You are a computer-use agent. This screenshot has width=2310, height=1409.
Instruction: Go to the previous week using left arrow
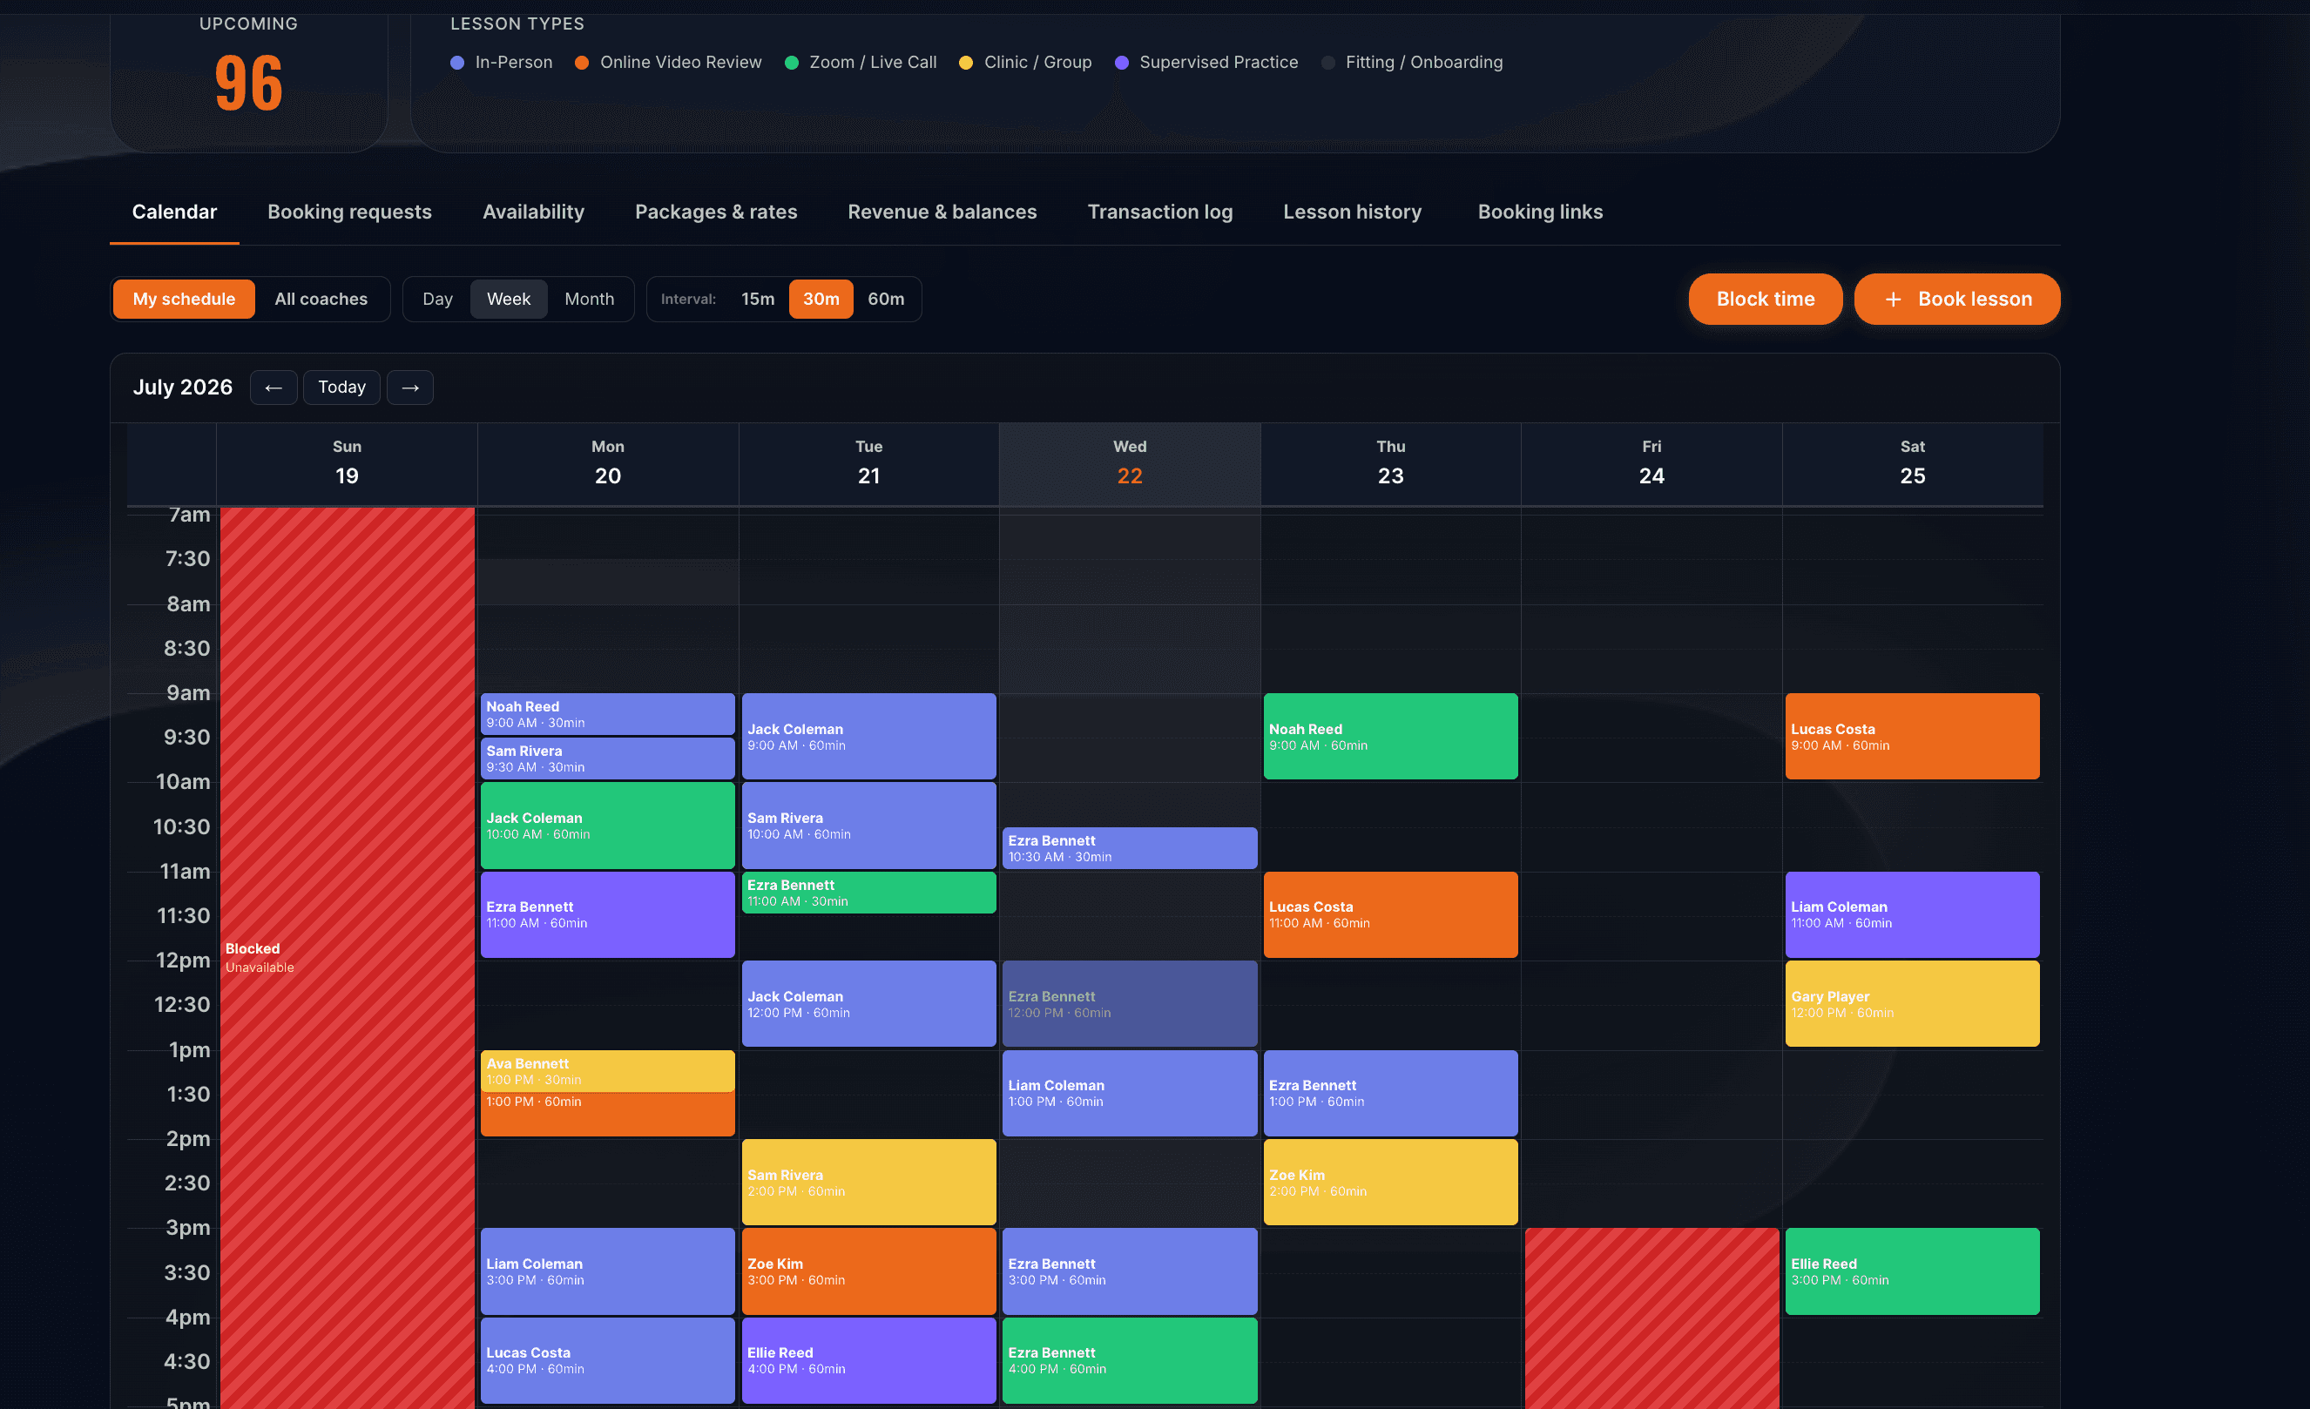tap(273, 388)
